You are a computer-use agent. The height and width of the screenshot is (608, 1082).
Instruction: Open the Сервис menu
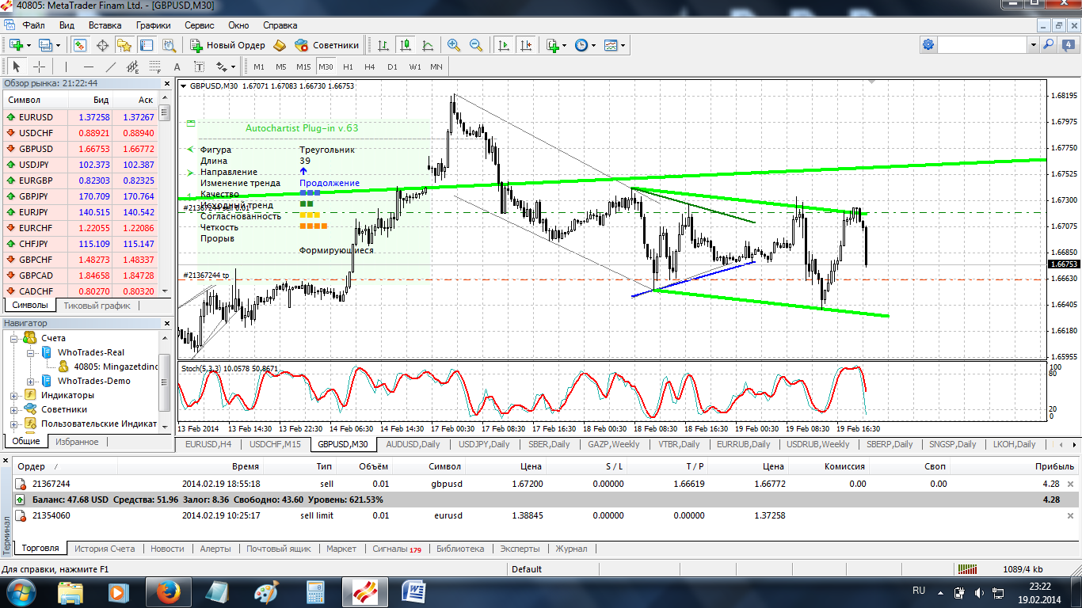[200, 25]
